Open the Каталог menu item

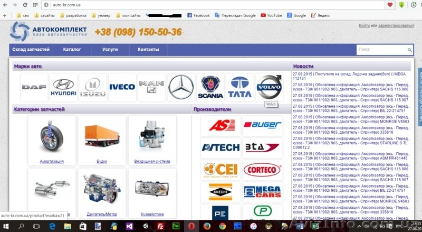72,50
